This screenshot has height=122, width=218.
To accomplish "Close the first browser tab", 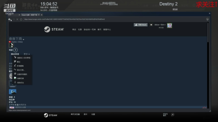I will point(19,15).
